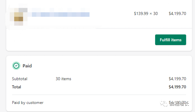The width and height of the screenshot is (195, 112).
Task: Click the WeChat logo watermark icon
Action: pyautogui.click(x=164, y=103)
